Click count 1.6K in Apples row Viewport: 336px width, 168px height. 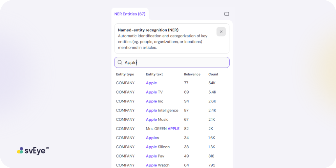[212, 138]
